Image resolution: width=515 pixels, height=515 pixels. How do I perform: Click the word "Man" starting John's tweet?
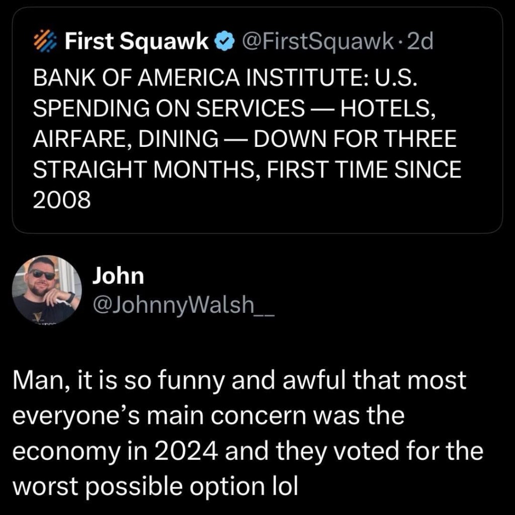[35, 381]
